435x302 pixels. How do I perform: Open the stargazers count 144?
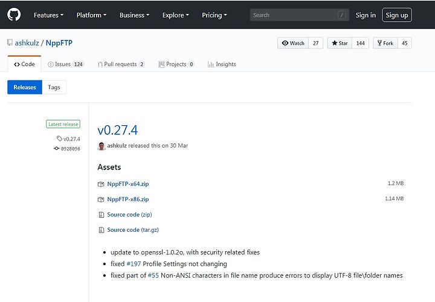pyautogui.click(x=360, y=43)
